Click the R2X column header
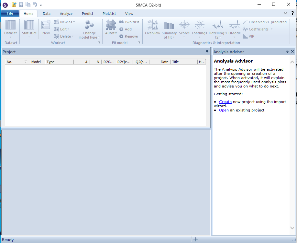 pyautogui.click(x=108, y=62)
